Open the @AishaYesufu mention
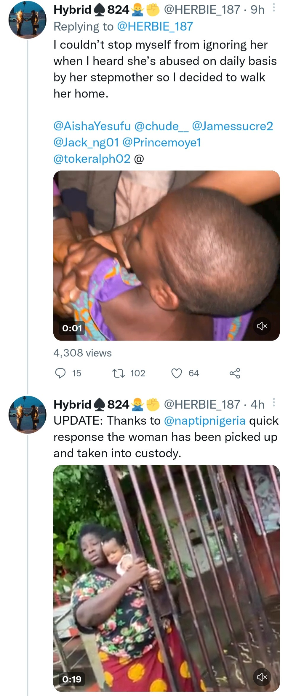The height and width of the screenshot is (696, 288). (x=92, y=126)
